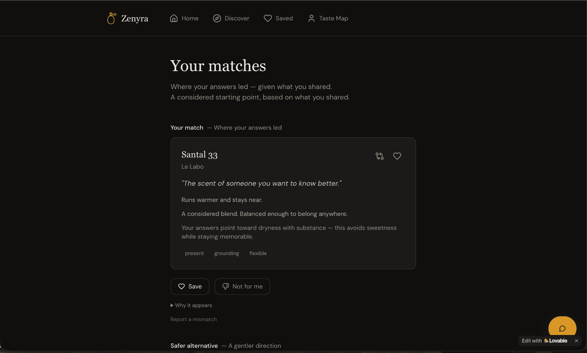Click the thumbs-down icon inside Not for me

point(225,286)
